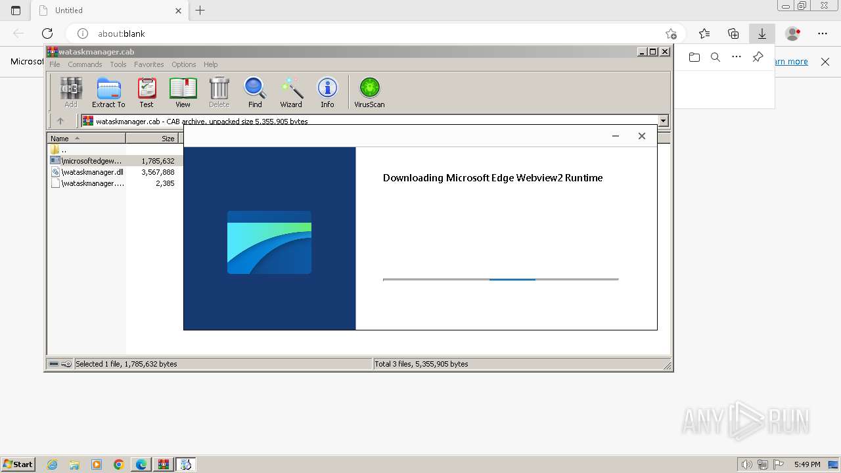Switch to WinRAR taskbar button

164,464
